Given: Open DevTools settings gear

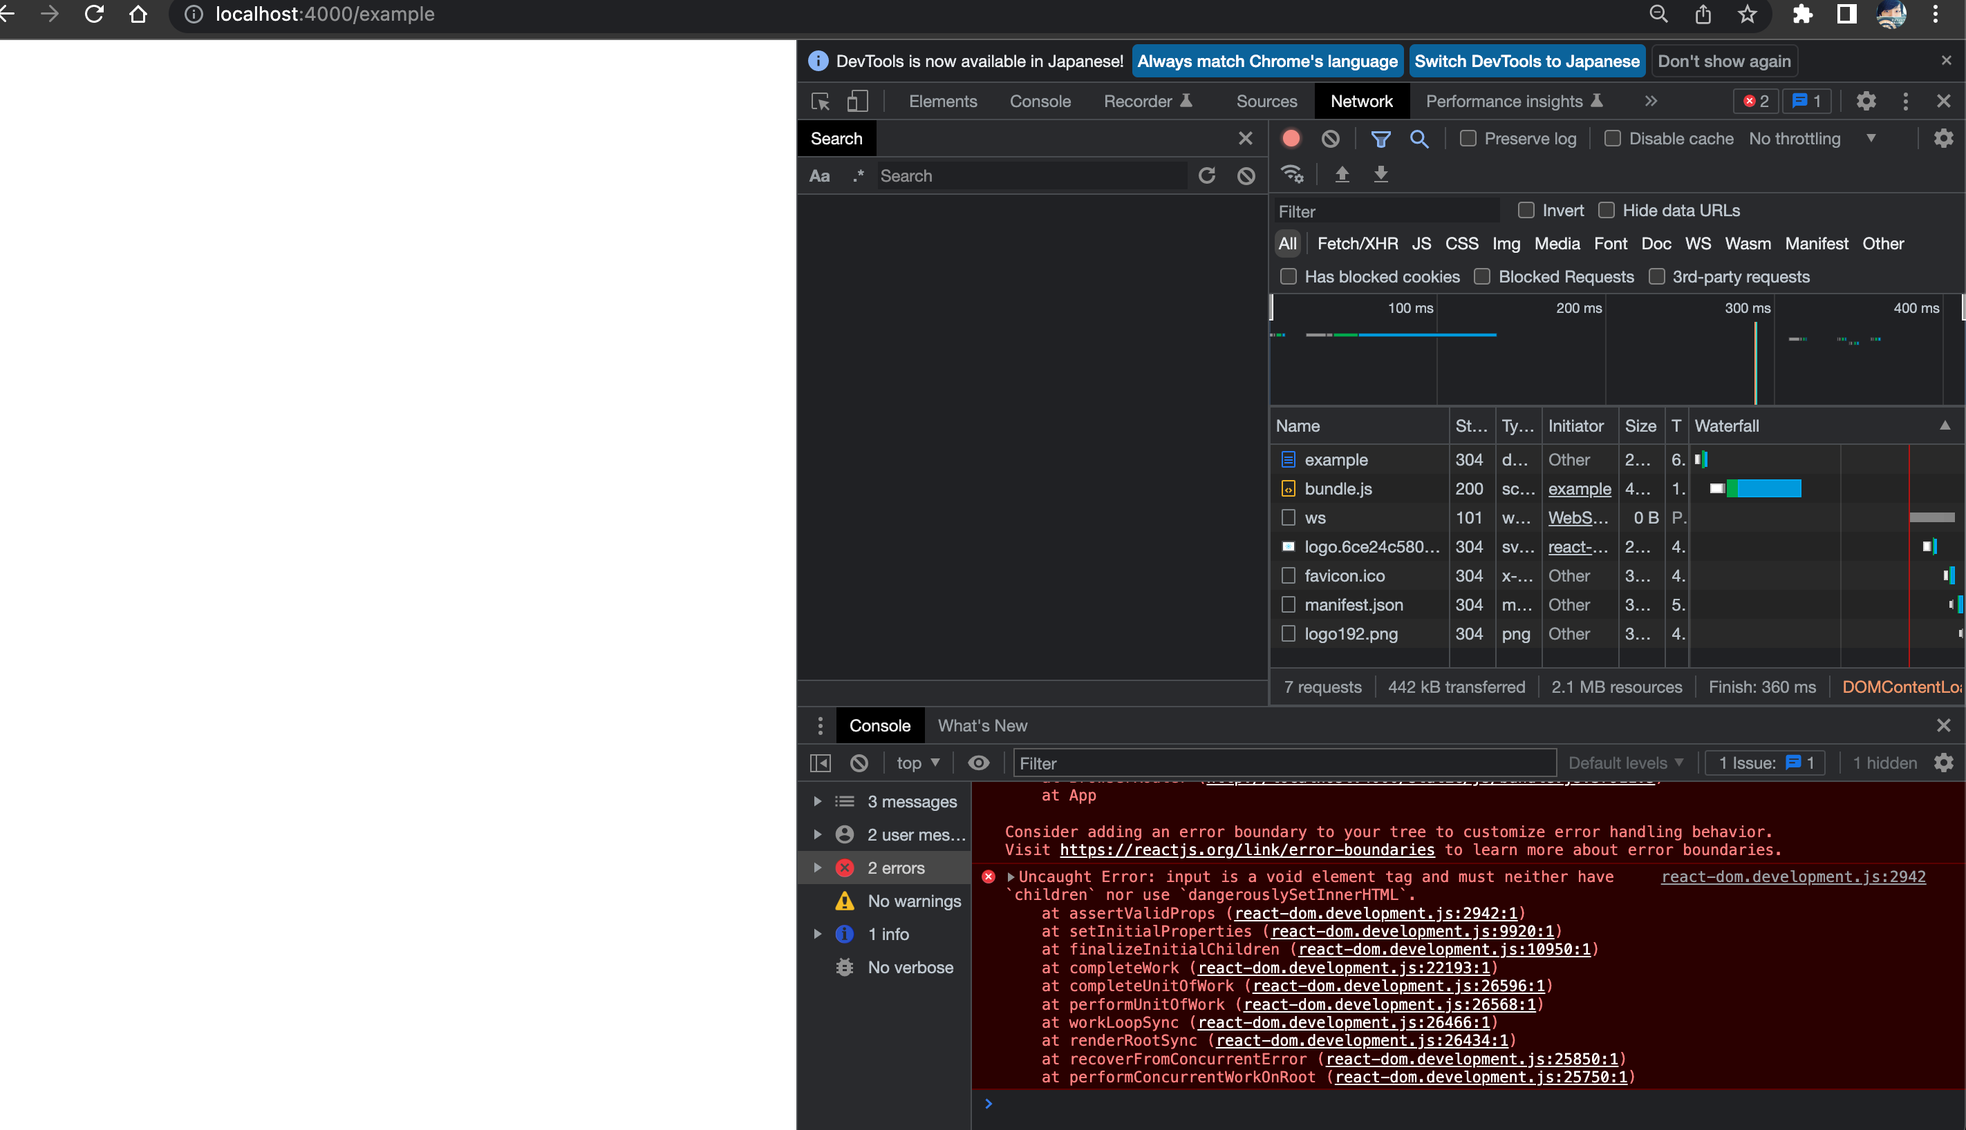Looking at the screenshot, I should click(1866, 101).
